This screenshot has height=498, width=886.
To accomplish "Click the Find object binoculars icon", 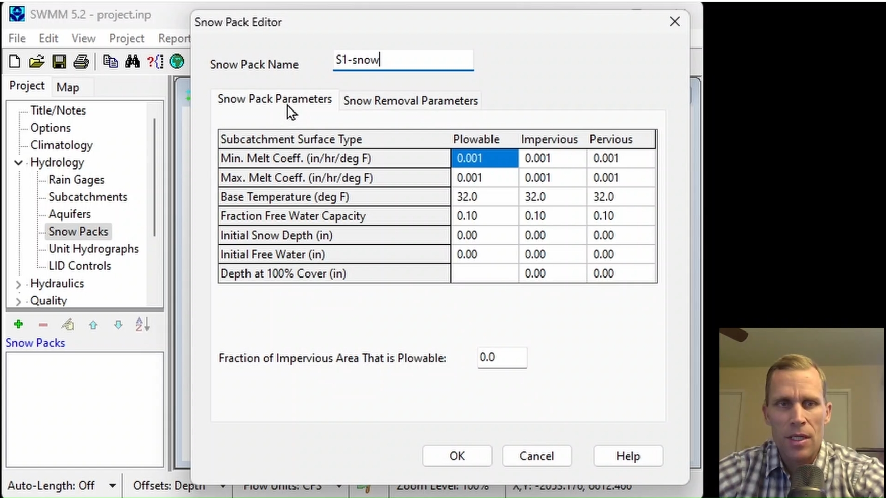I will [132, 62].
